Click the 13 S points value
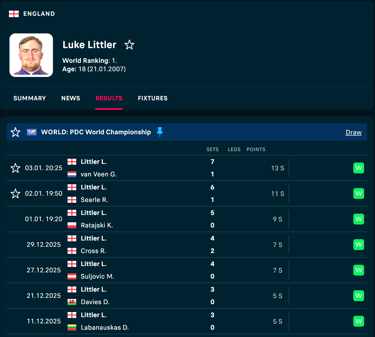The height and width of the screenshot is (337, 375). [x=278, y=168]
